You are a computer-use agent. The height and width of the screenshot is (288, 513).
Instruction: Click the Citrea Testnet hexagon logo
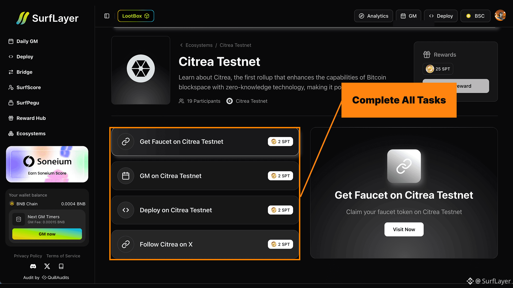(x=141, y=69)
